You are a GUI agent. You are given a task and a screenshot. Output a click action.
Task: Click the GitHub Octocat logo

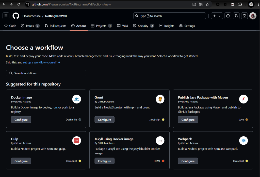(x=16, y=16)
